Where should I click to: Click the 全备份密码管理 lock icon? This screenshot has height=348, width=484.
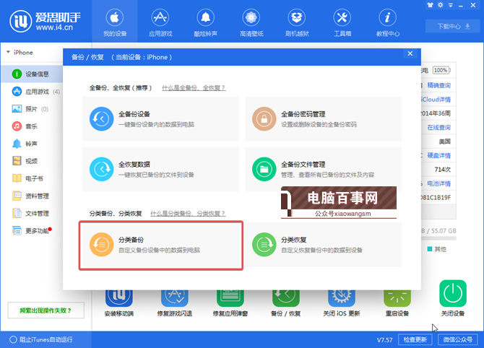coord(264,118)
